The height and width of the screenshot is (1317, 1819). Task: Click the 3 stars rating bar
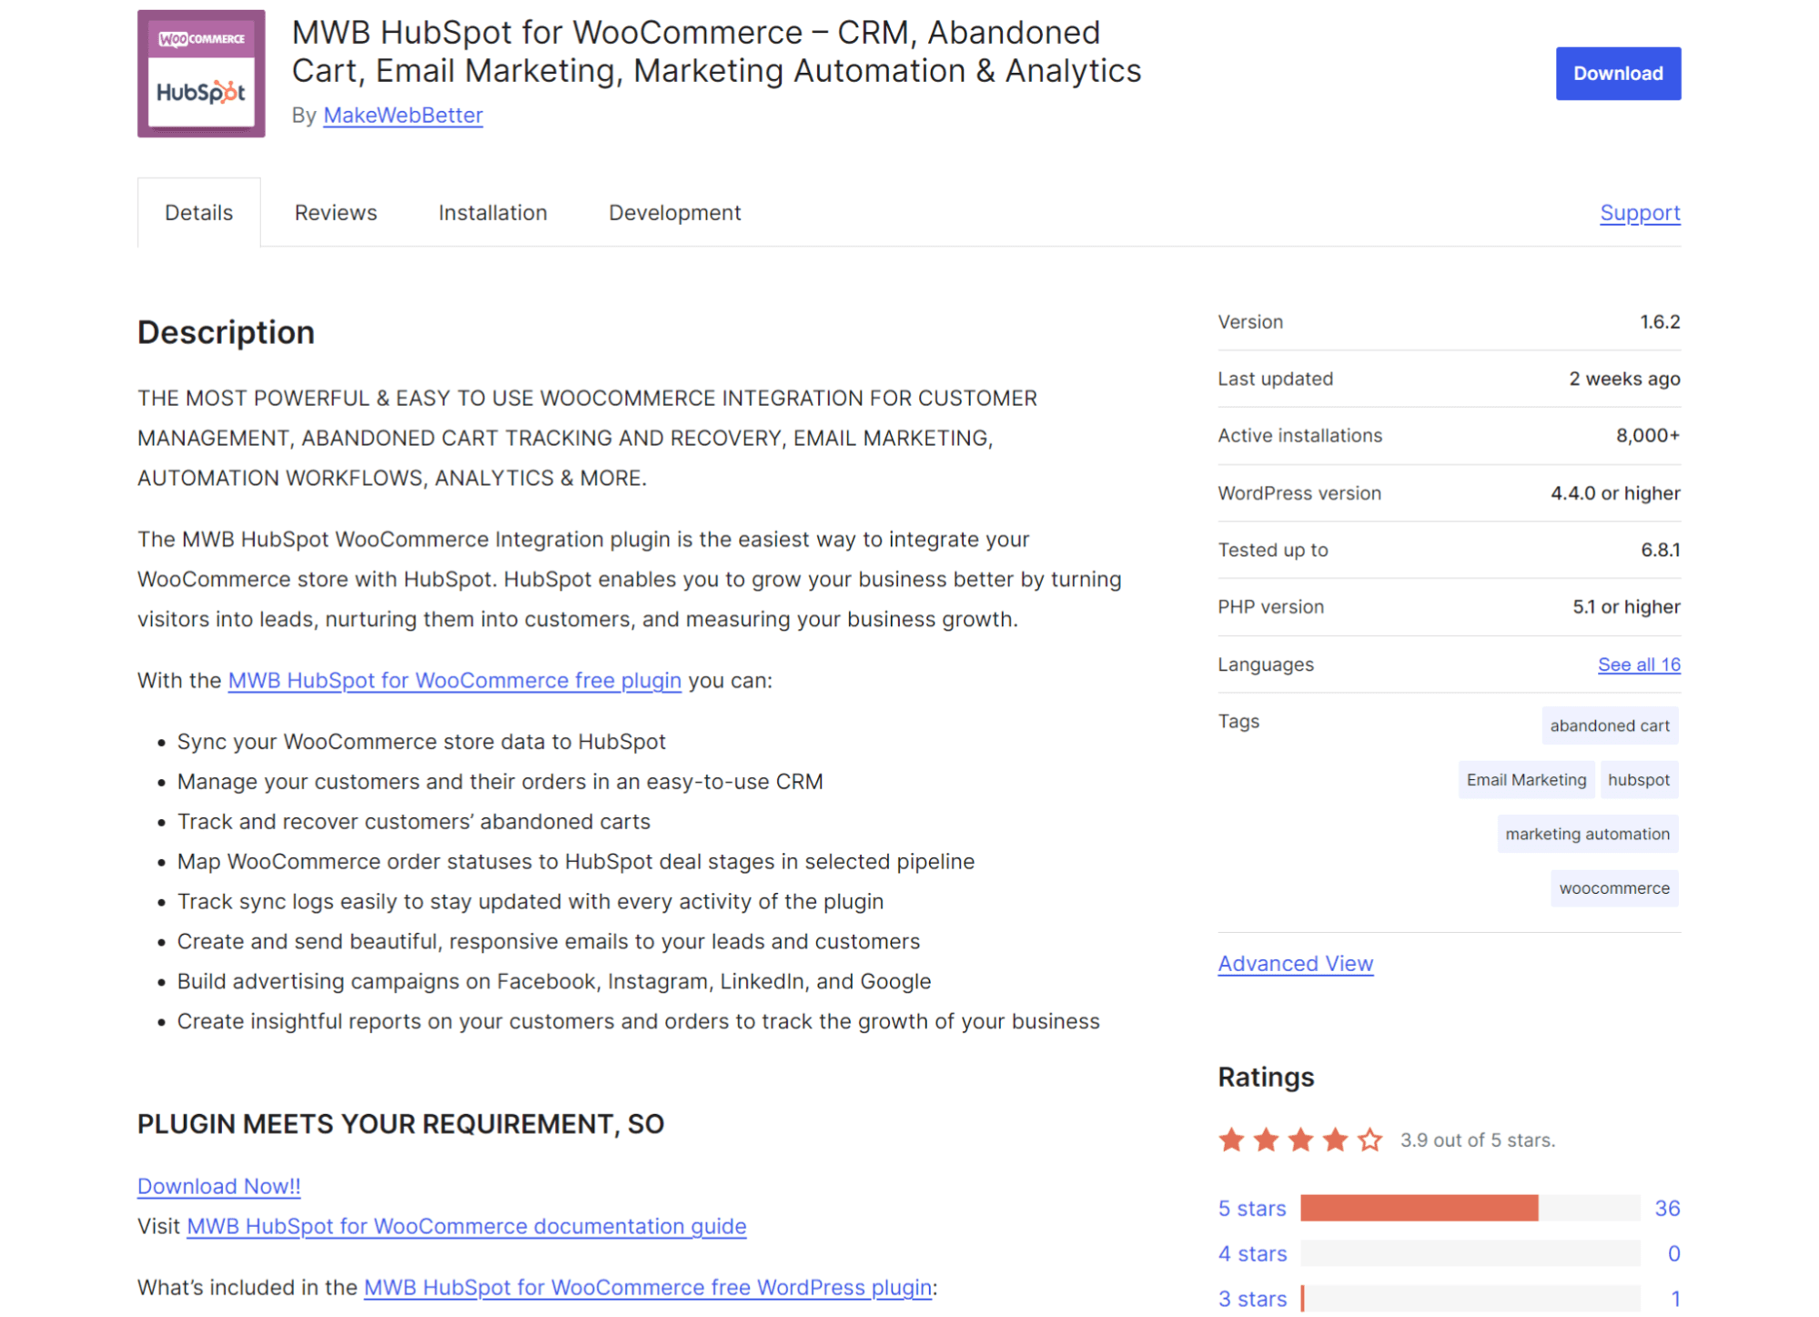tap(1470, 1300)
